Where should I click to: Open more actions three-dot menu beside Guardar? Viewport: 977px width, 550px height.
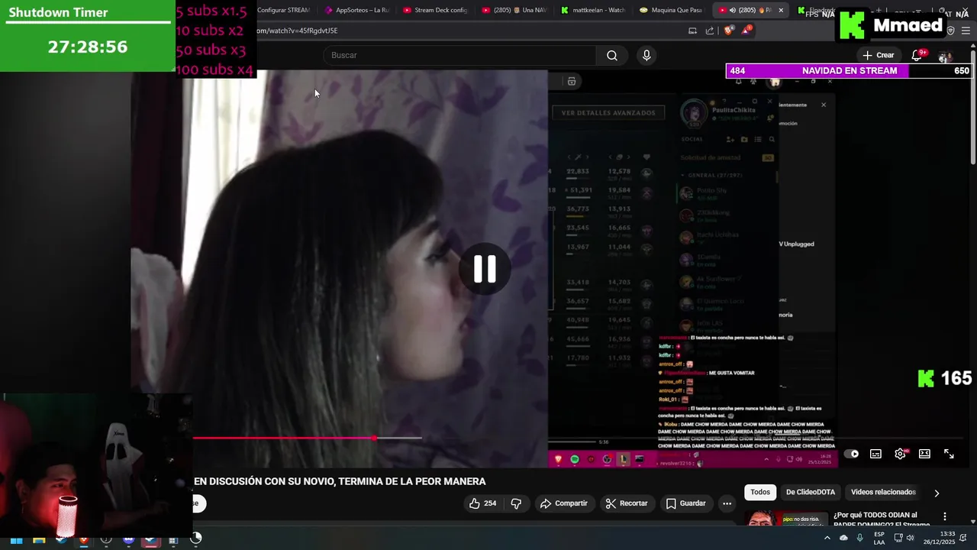click(x=727, y=503)
